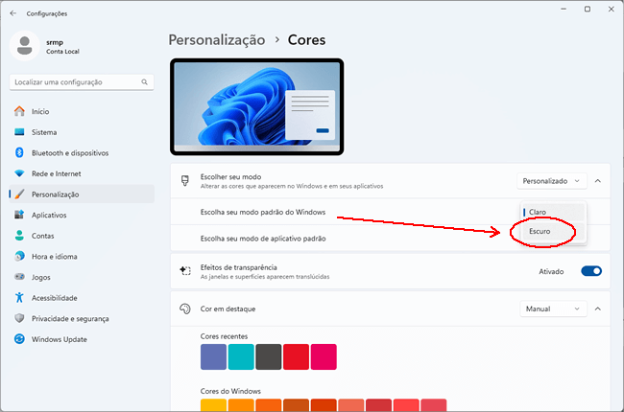The image size is (624, 412).
Task: Click the Localizar uma configuração search field
Action: coord(82,81)
